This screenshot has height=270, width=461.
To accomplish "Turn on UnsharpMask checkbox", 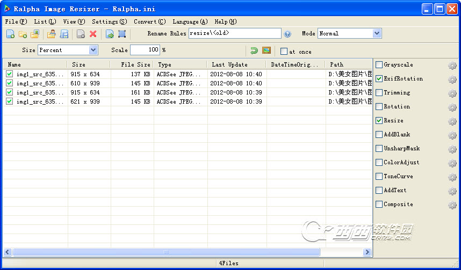I will (379, 148).
